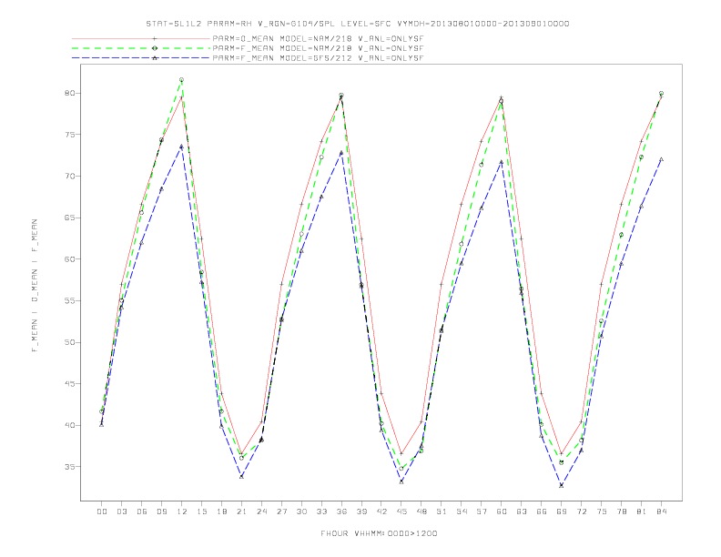Click y-axis tick value 80

69,93
